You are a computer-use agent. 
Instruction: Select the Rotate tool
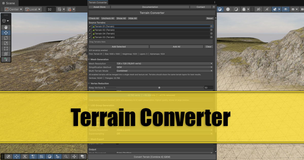[6, 38]
